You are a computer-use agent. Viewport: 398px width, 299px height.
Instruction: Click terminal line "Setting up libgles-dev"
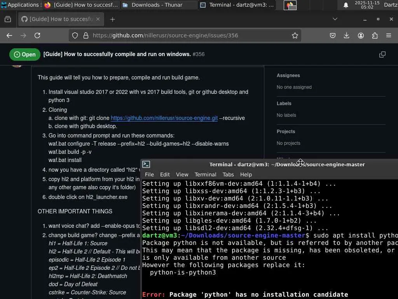point(229,221)
